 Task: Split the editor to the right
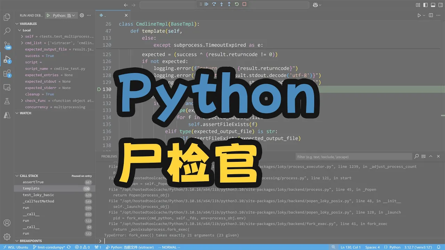[431, 15]
